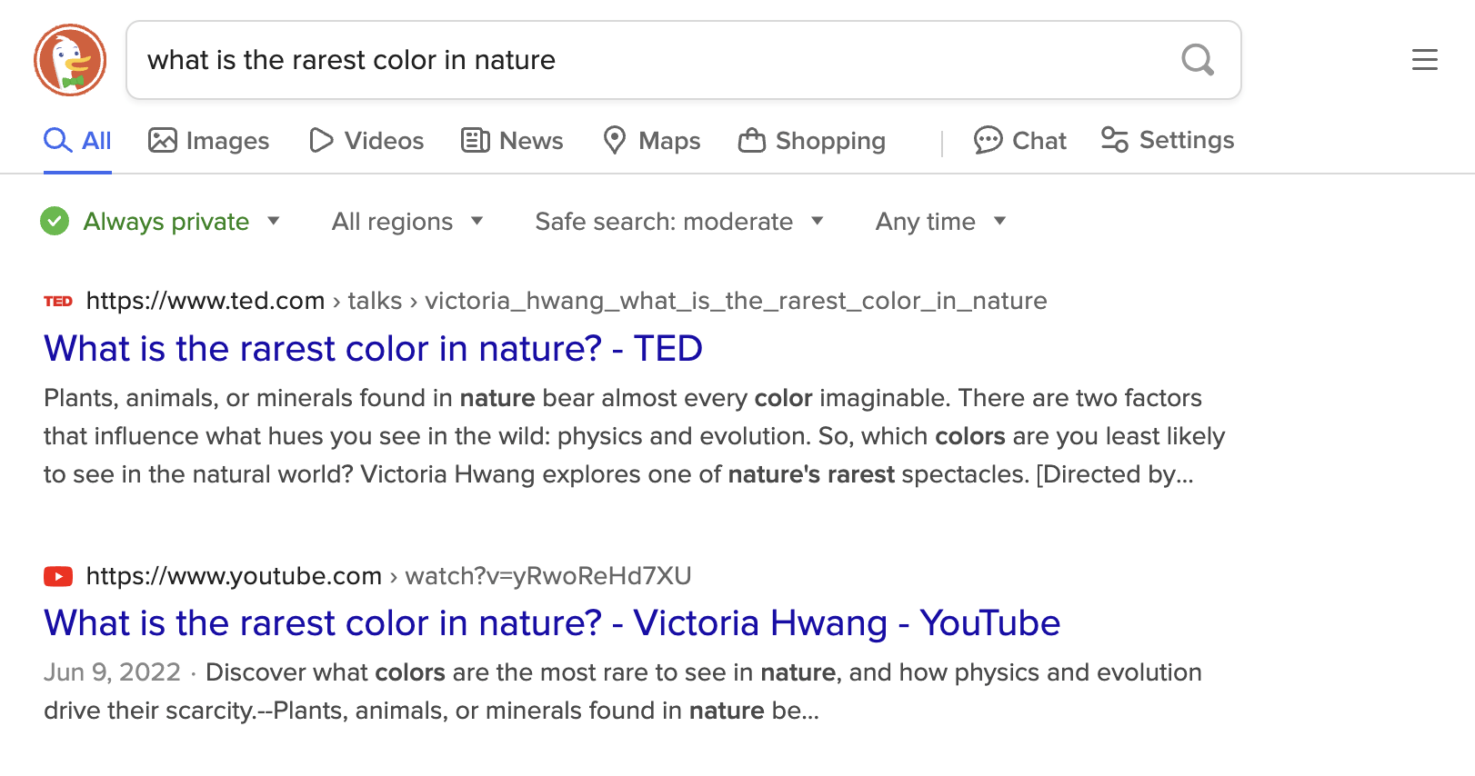Open the TED result title link
This screenshot has width=1475, height=776.
(x=373, y=349)
